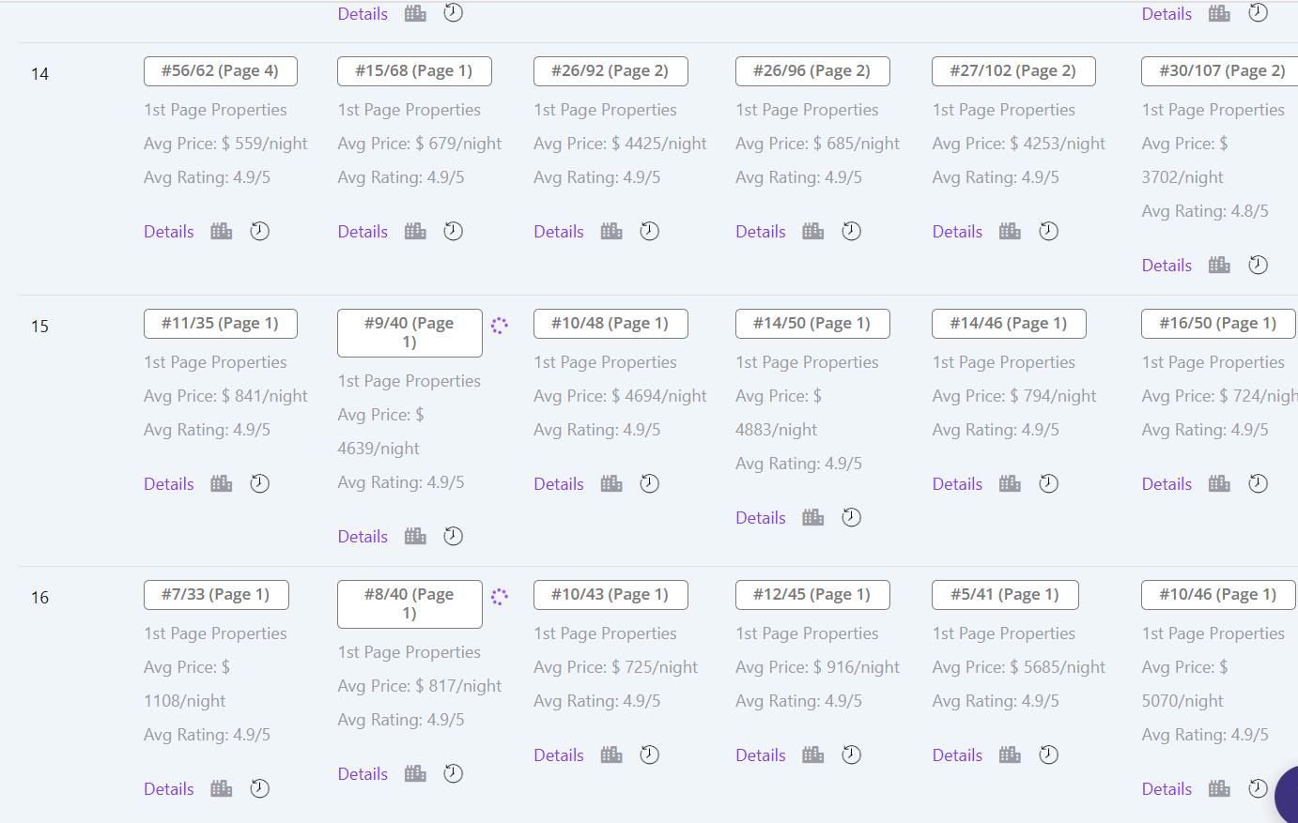Viewport: 1298px width, 823px height.
Task: Click history clock icon under #12/45 (Page 1)
Action: (852, 754)
